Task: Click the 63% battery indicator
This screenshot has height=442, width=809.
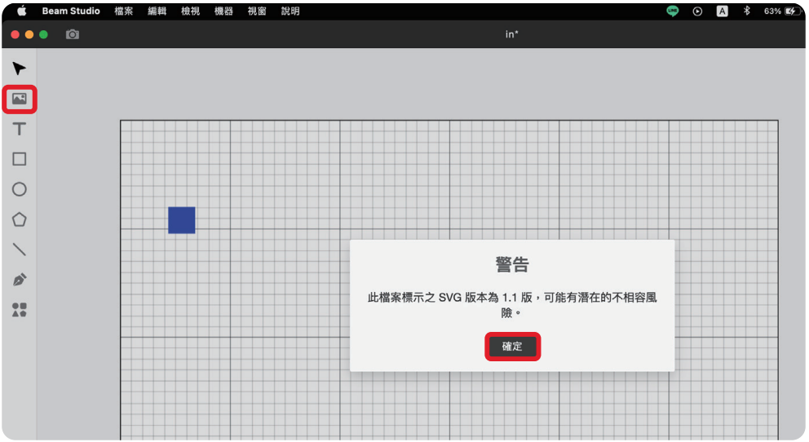Action: tap(780, 11)
